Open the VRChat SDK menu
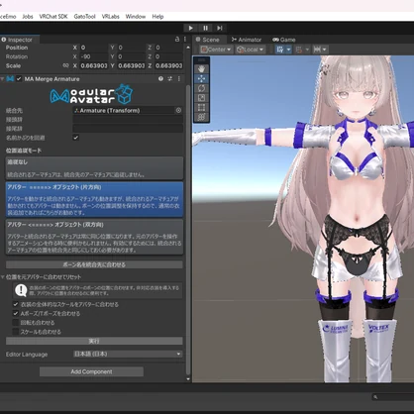This screenshot has height=414, width=414. tap(53, 17)
